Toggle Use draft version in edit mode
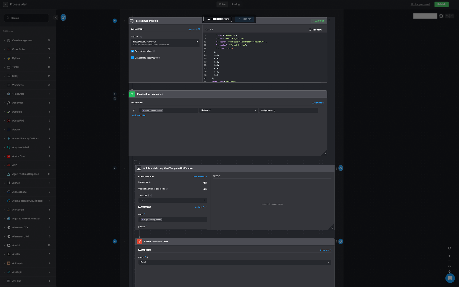Viewport: 459px width, 287px height. click(205, 189)
